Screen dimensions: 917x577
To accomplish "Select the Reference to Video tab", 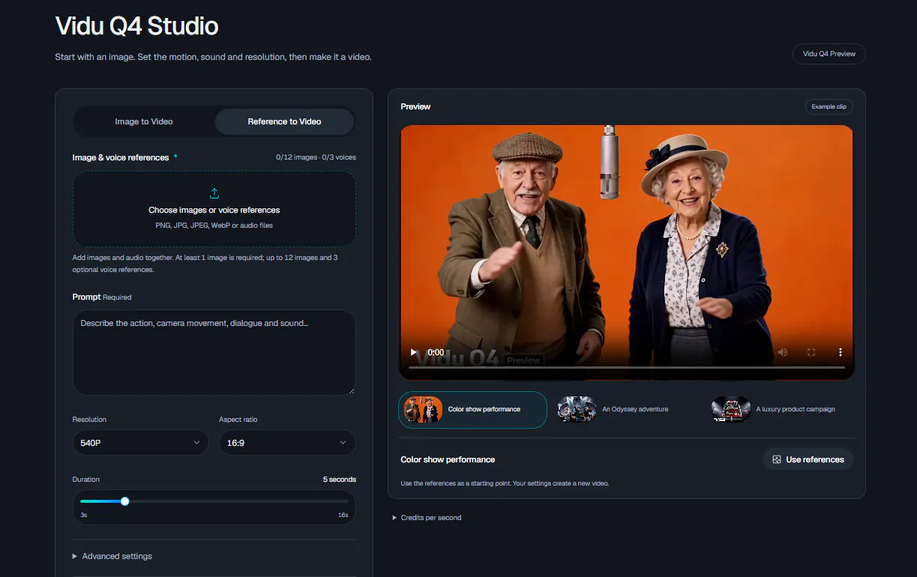I will [x=284, y=121].
